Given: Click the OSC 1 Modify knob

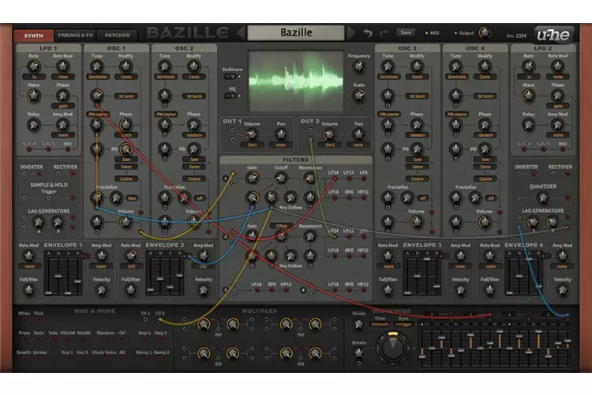Looking at the screenshot, I should [126, 66].
